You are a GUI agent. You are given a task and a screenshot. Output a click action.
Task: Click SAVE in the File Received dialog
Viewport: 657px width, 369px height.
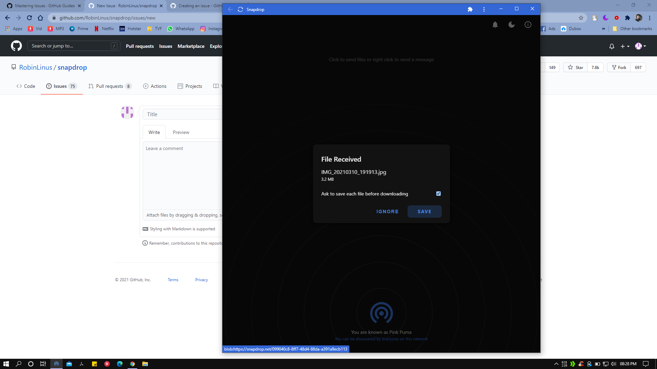tap(424, 211)
